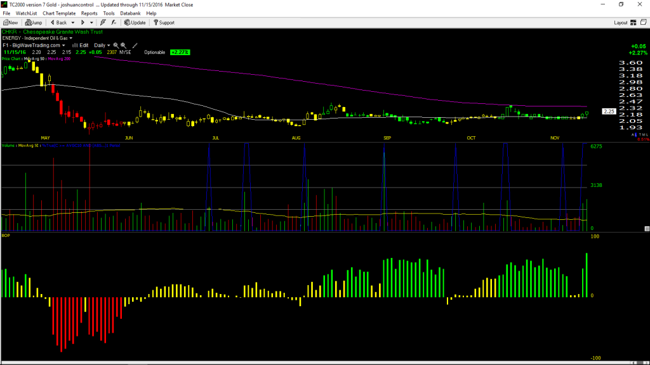Click the Optionable label
Viewport: 650px width, 365px height.
tap(155, 52)
